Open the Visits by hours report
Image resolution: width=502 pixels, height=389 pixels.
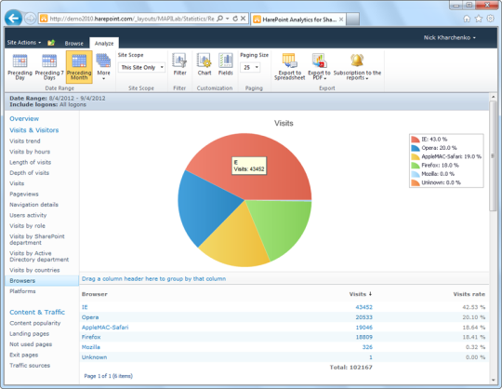(x=30, y=152)
